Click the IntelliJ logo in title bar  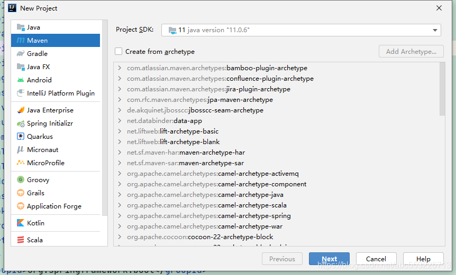coord(12,8)
